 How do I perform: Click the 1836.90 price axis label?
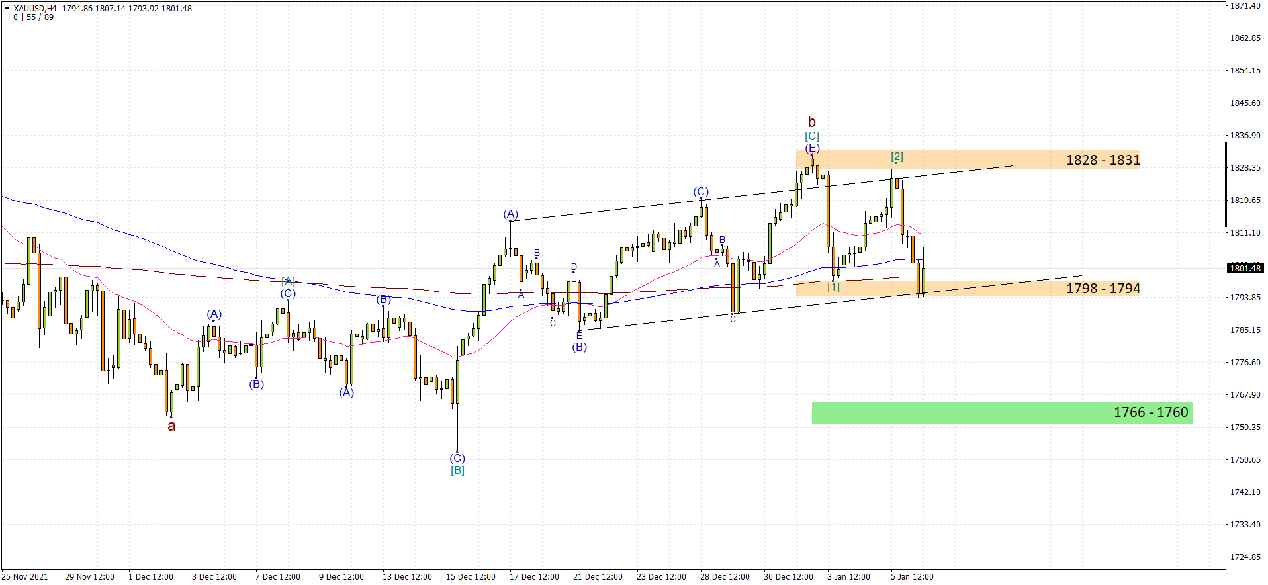1245,136
